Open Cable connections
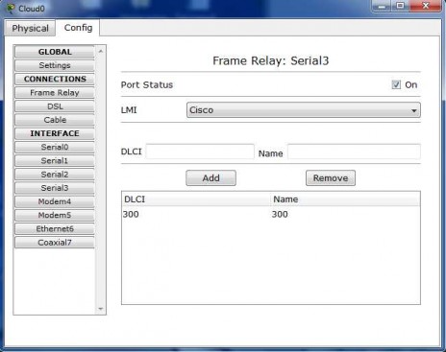 click(55, 120)
